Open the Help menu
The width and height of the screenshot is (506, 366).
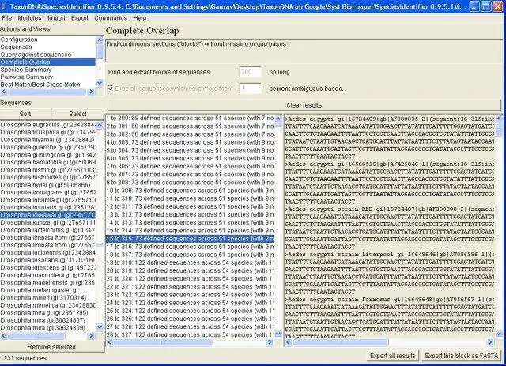point(140,18)
